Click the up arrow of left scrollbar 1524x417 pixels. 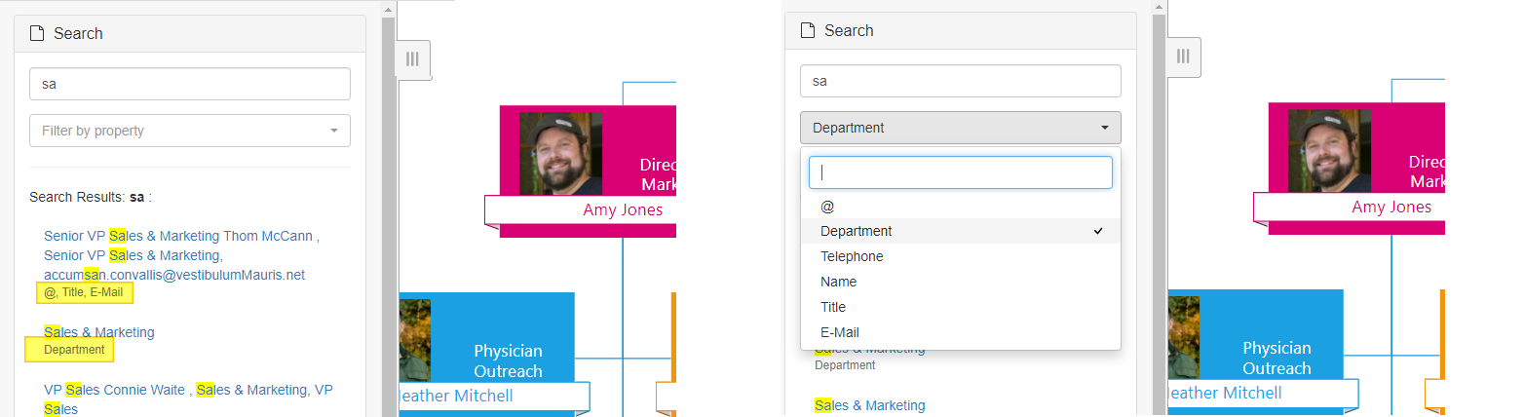(388, 8)
